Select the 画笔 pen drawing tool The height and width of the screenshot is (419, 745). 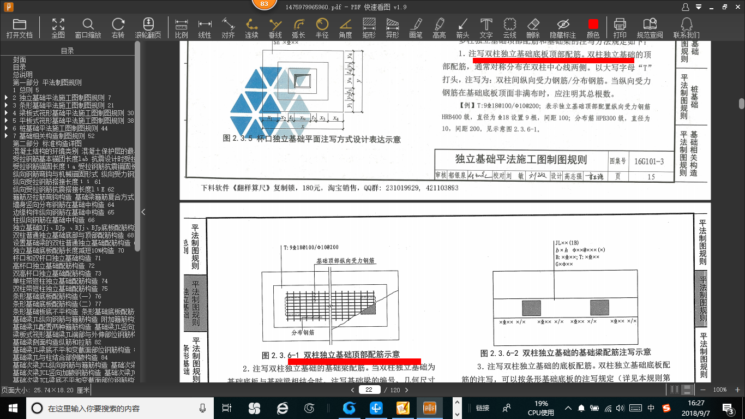(x=416, y=28)
